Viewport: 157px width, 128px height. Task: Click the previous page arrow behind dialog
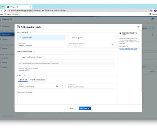150,67
